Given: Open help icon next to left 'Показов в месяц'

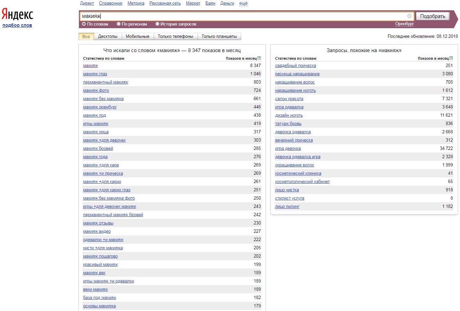Looking at the screenshot, I should pyautogui.click(x=259, y=58).
